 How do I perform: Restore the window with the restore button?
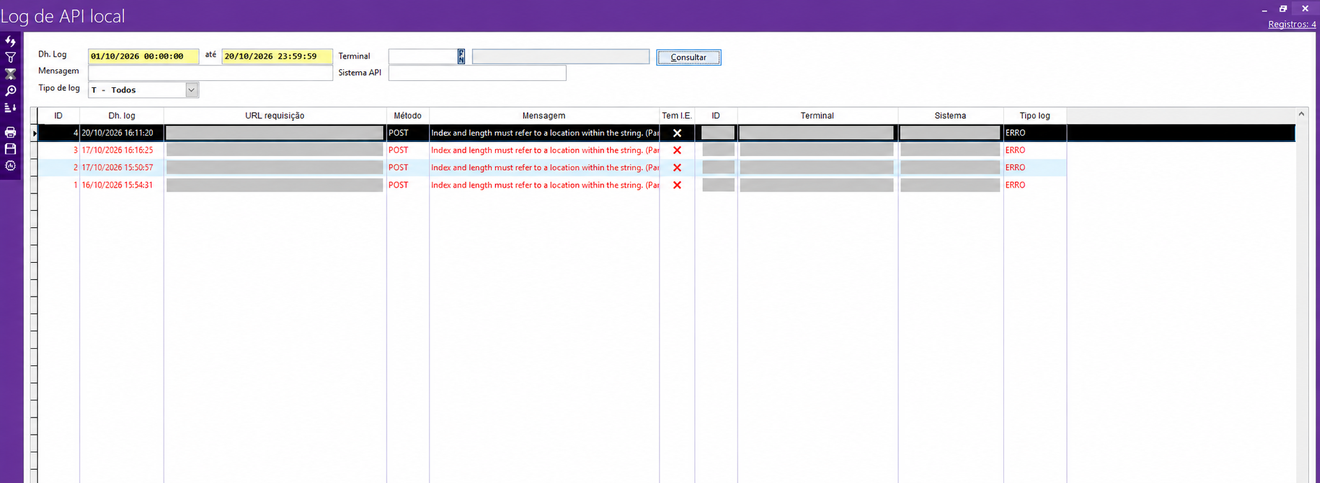[1283, 8]
